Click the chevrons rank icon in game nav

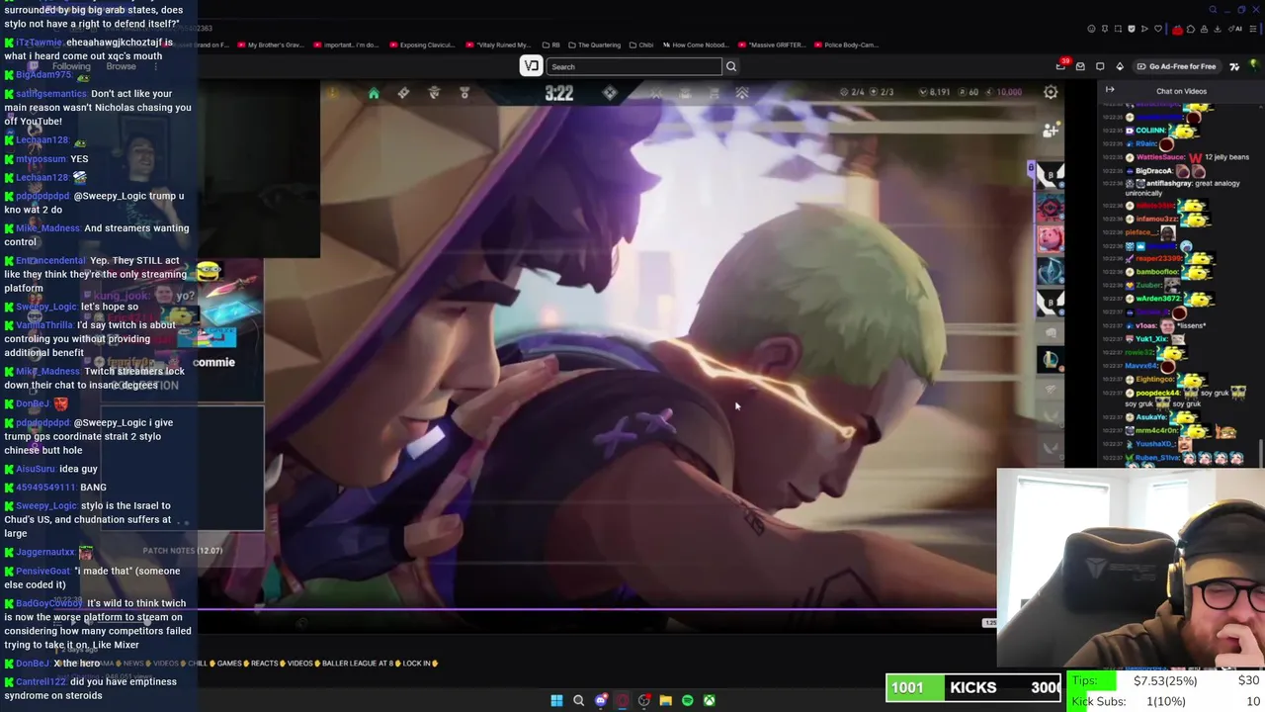[741, 93]
